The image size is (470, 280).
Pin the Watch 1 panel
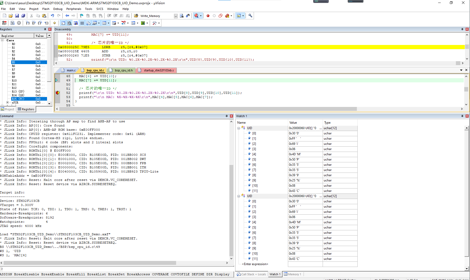coord(462,116)
